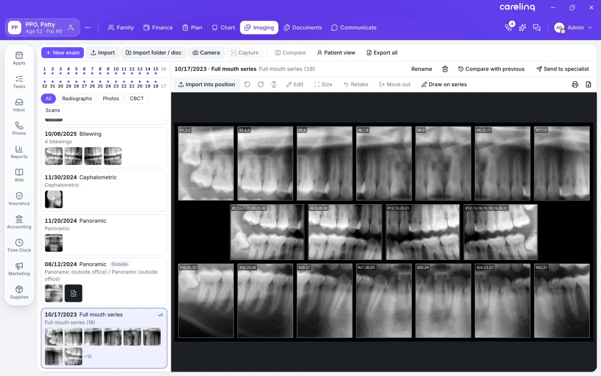
Task: Download the series file icon
Action: pyautogui.click(x=588, y=84)
